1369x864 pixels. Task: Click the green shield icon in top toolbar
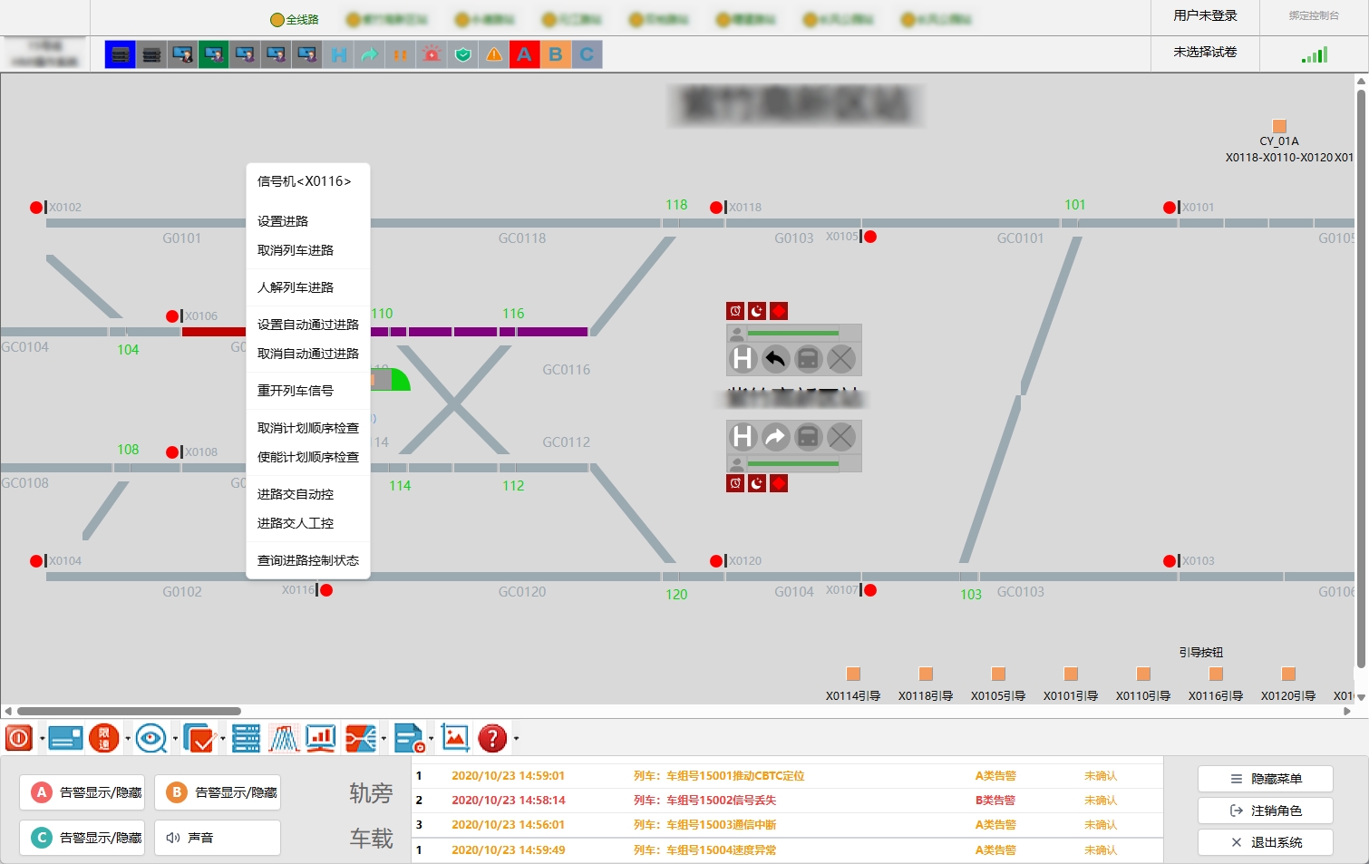coord(463,54)
